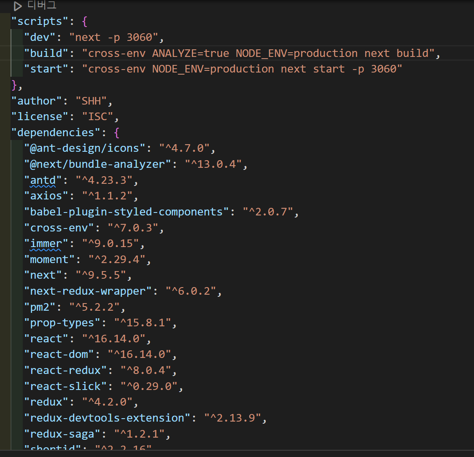Click the next version "^9.5.5" value
Viewport: 474px width, 457px height.
click(x=100, y=276)
